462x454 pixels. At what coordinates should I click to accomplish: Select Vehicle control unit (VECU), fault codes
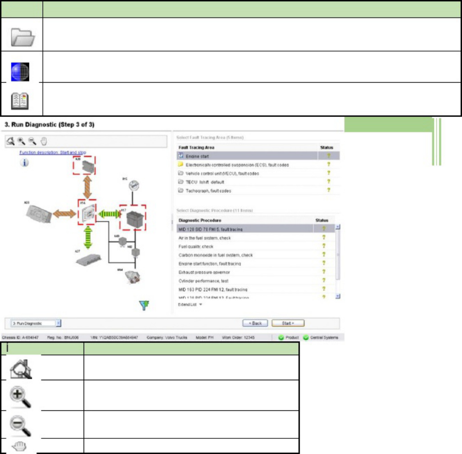(258, 173)
